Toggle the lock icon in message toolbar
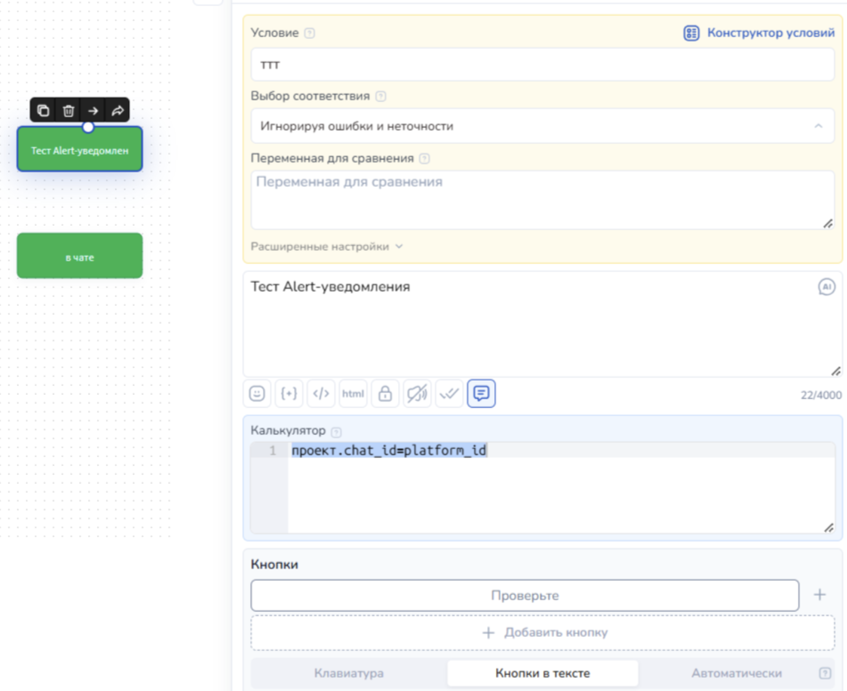 pyautogui.click(x=385, y=394)
